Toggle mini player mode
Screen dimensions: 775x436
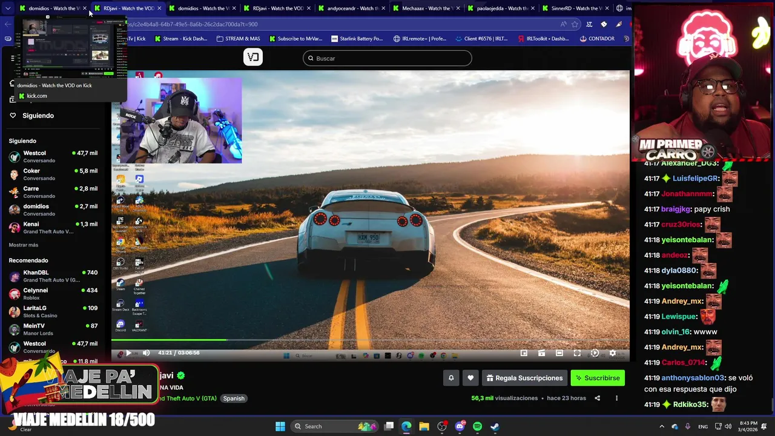click(x=541, y=353)
